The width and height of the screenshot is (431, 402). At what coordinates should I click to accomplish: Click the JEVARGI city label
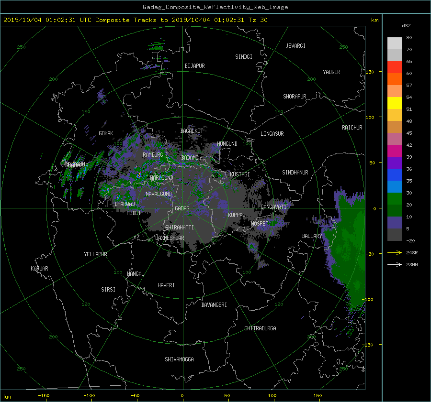pyautogui.click(x=295, y=46)
